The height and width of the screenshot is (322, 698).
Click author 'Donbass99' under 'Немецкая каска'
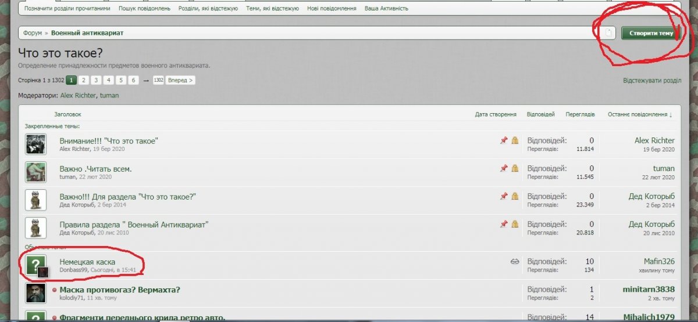click(73, 270)
